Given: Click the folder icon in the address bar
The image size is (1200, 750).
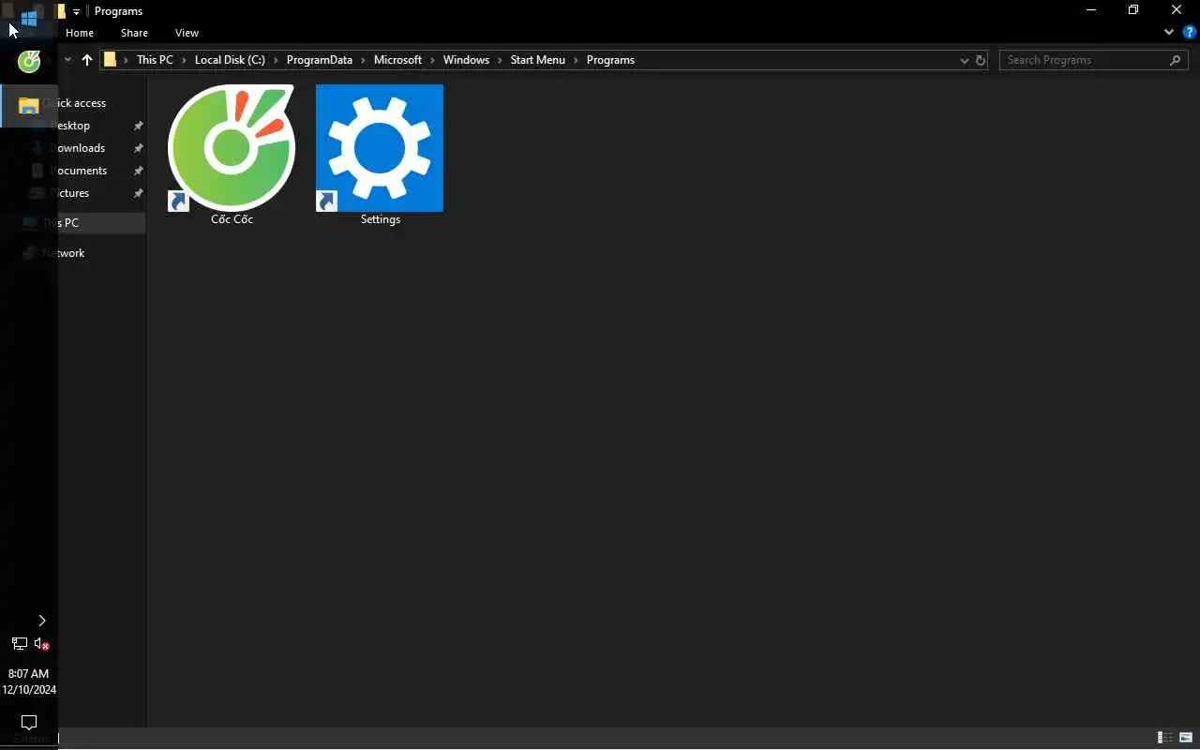Looking at the screenshot, I should point(110,60).
